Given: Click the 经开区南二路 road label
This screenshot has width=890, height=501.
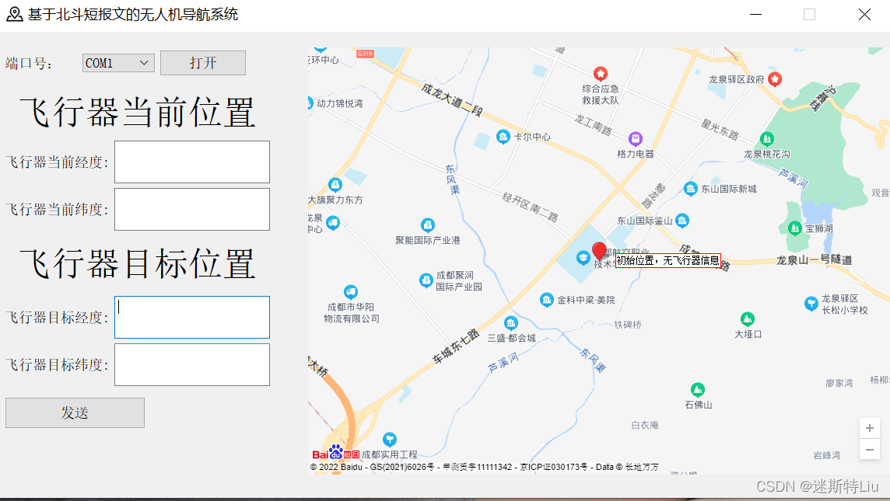Looking at the screenshot, I should coord(530,207).
